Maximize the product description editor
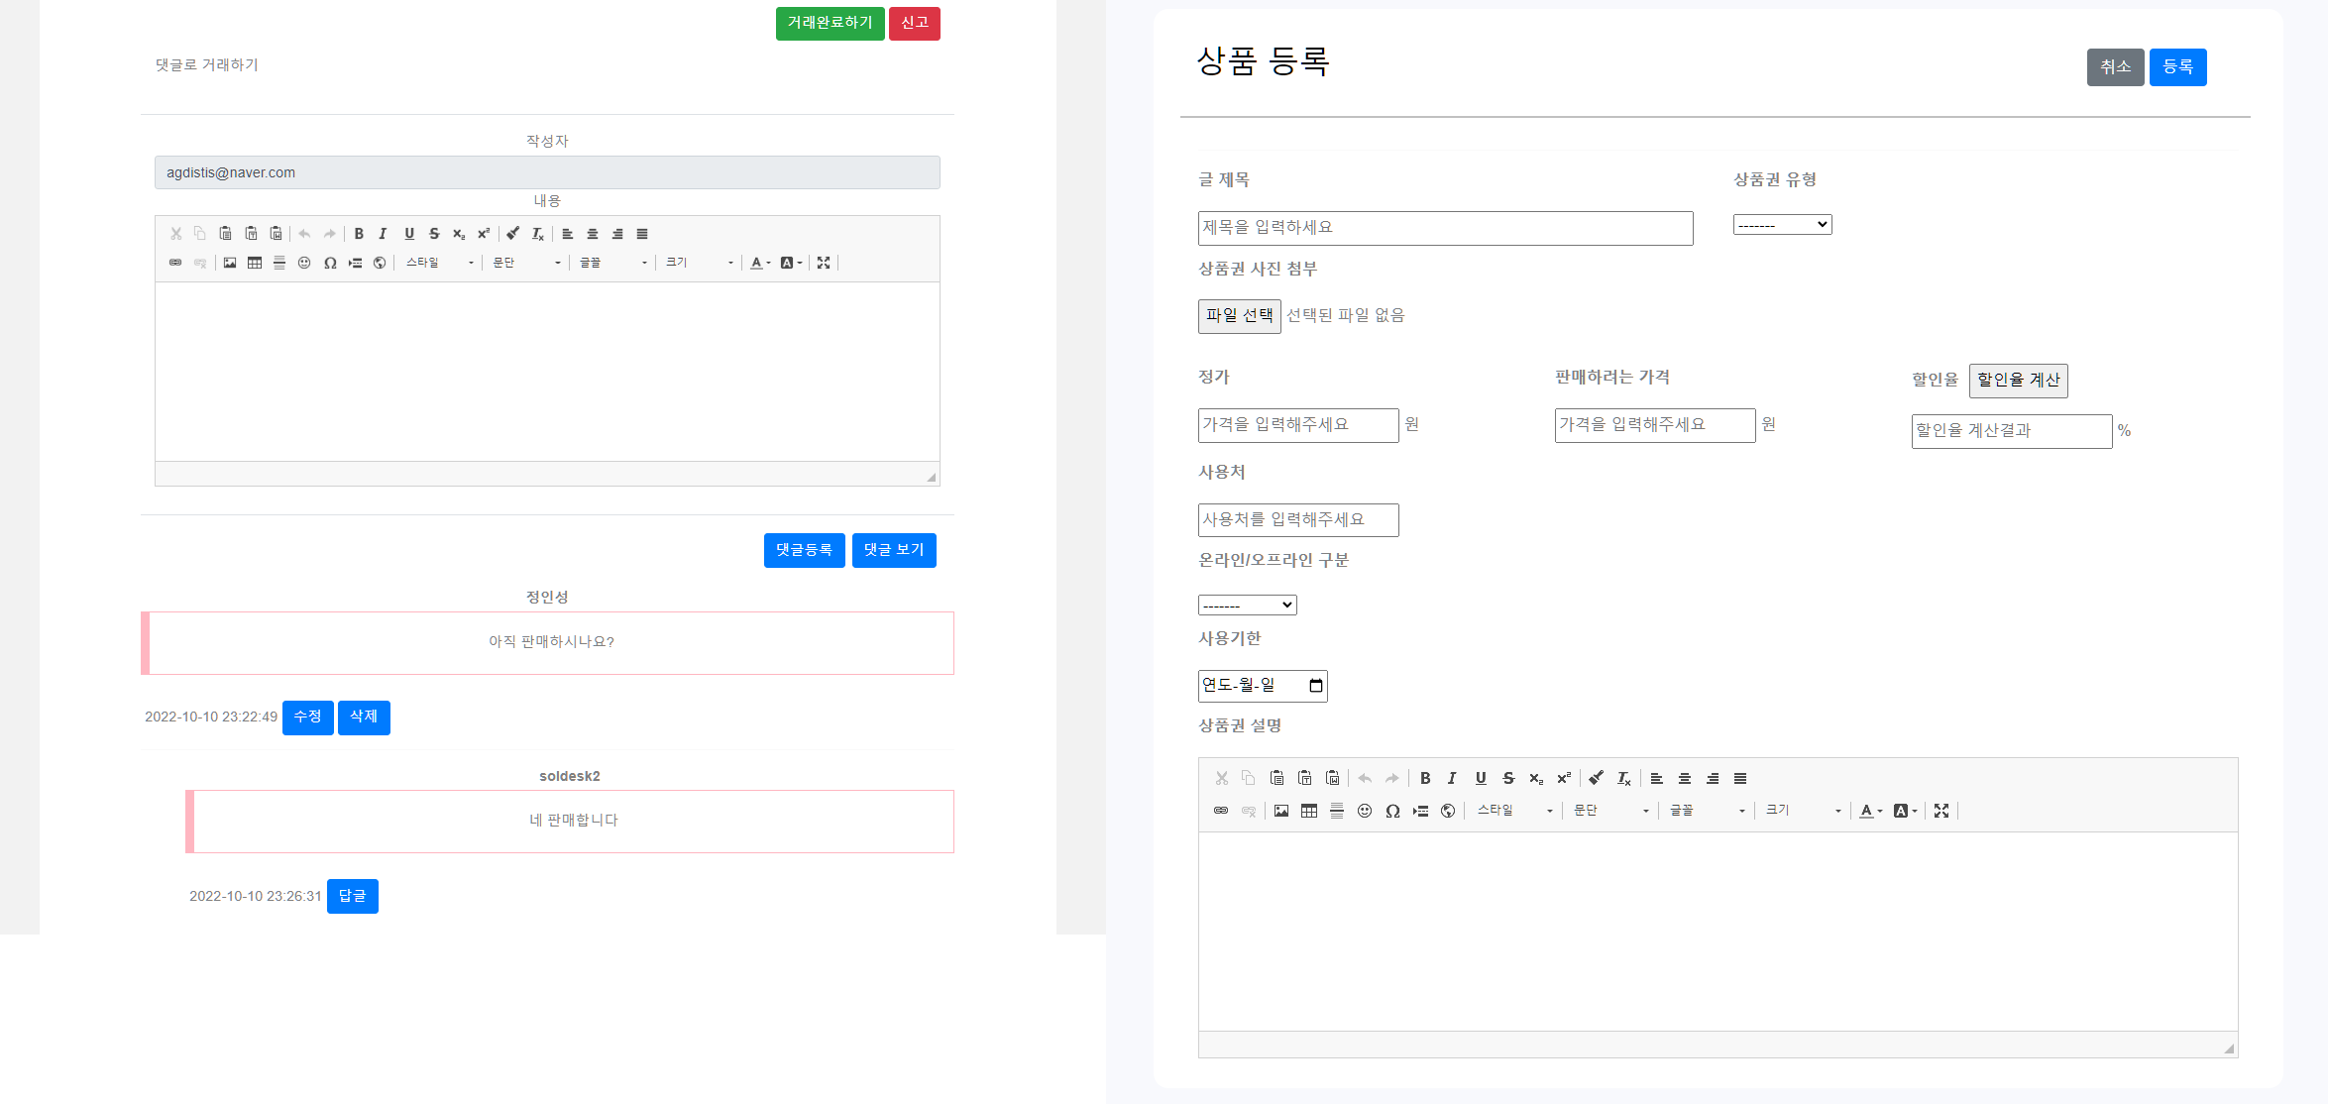 [1941, 811]
